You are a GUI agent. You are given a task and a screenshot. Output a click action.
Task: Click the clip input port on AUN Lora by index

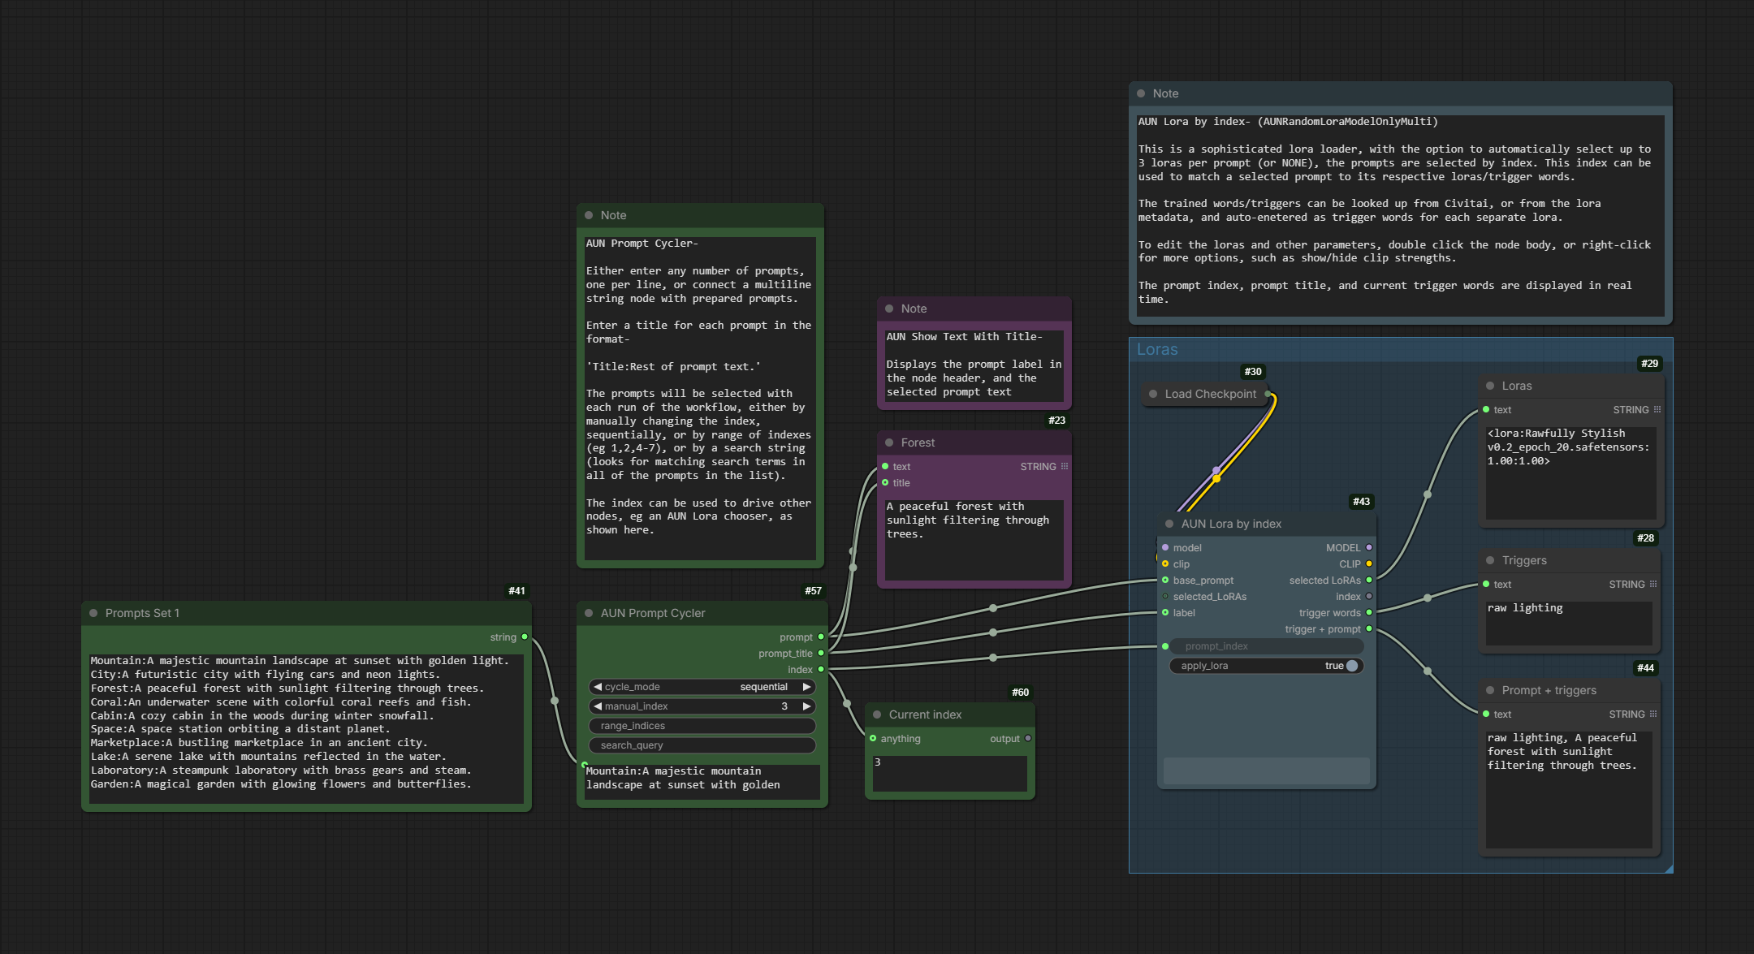click(1165, 563)
